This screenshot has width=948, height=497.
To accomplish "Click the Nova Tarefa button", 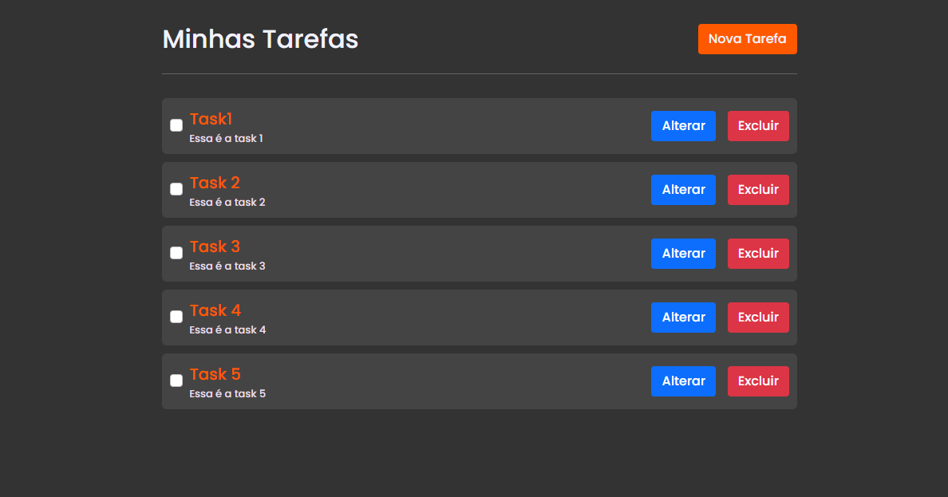I will [x=747, y=39].
